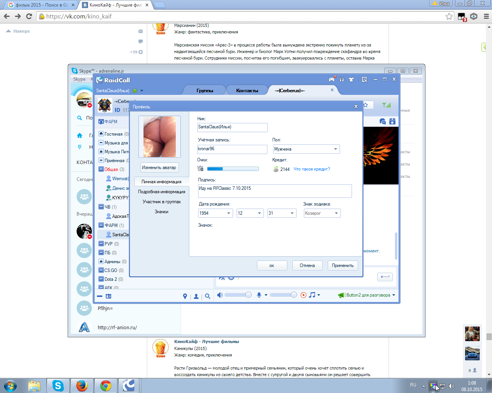Click the chat bubbles icon above the banner
The width and height of the screenshot is (492, 393).
click(x=383, y=121)
